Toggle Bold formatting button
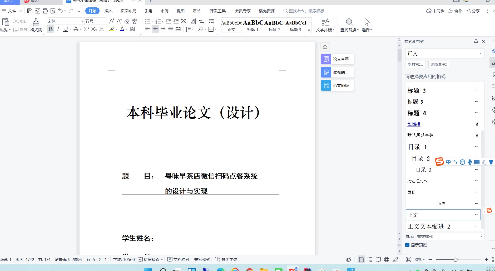Screen dimensions: 495x271 point(51,29)
